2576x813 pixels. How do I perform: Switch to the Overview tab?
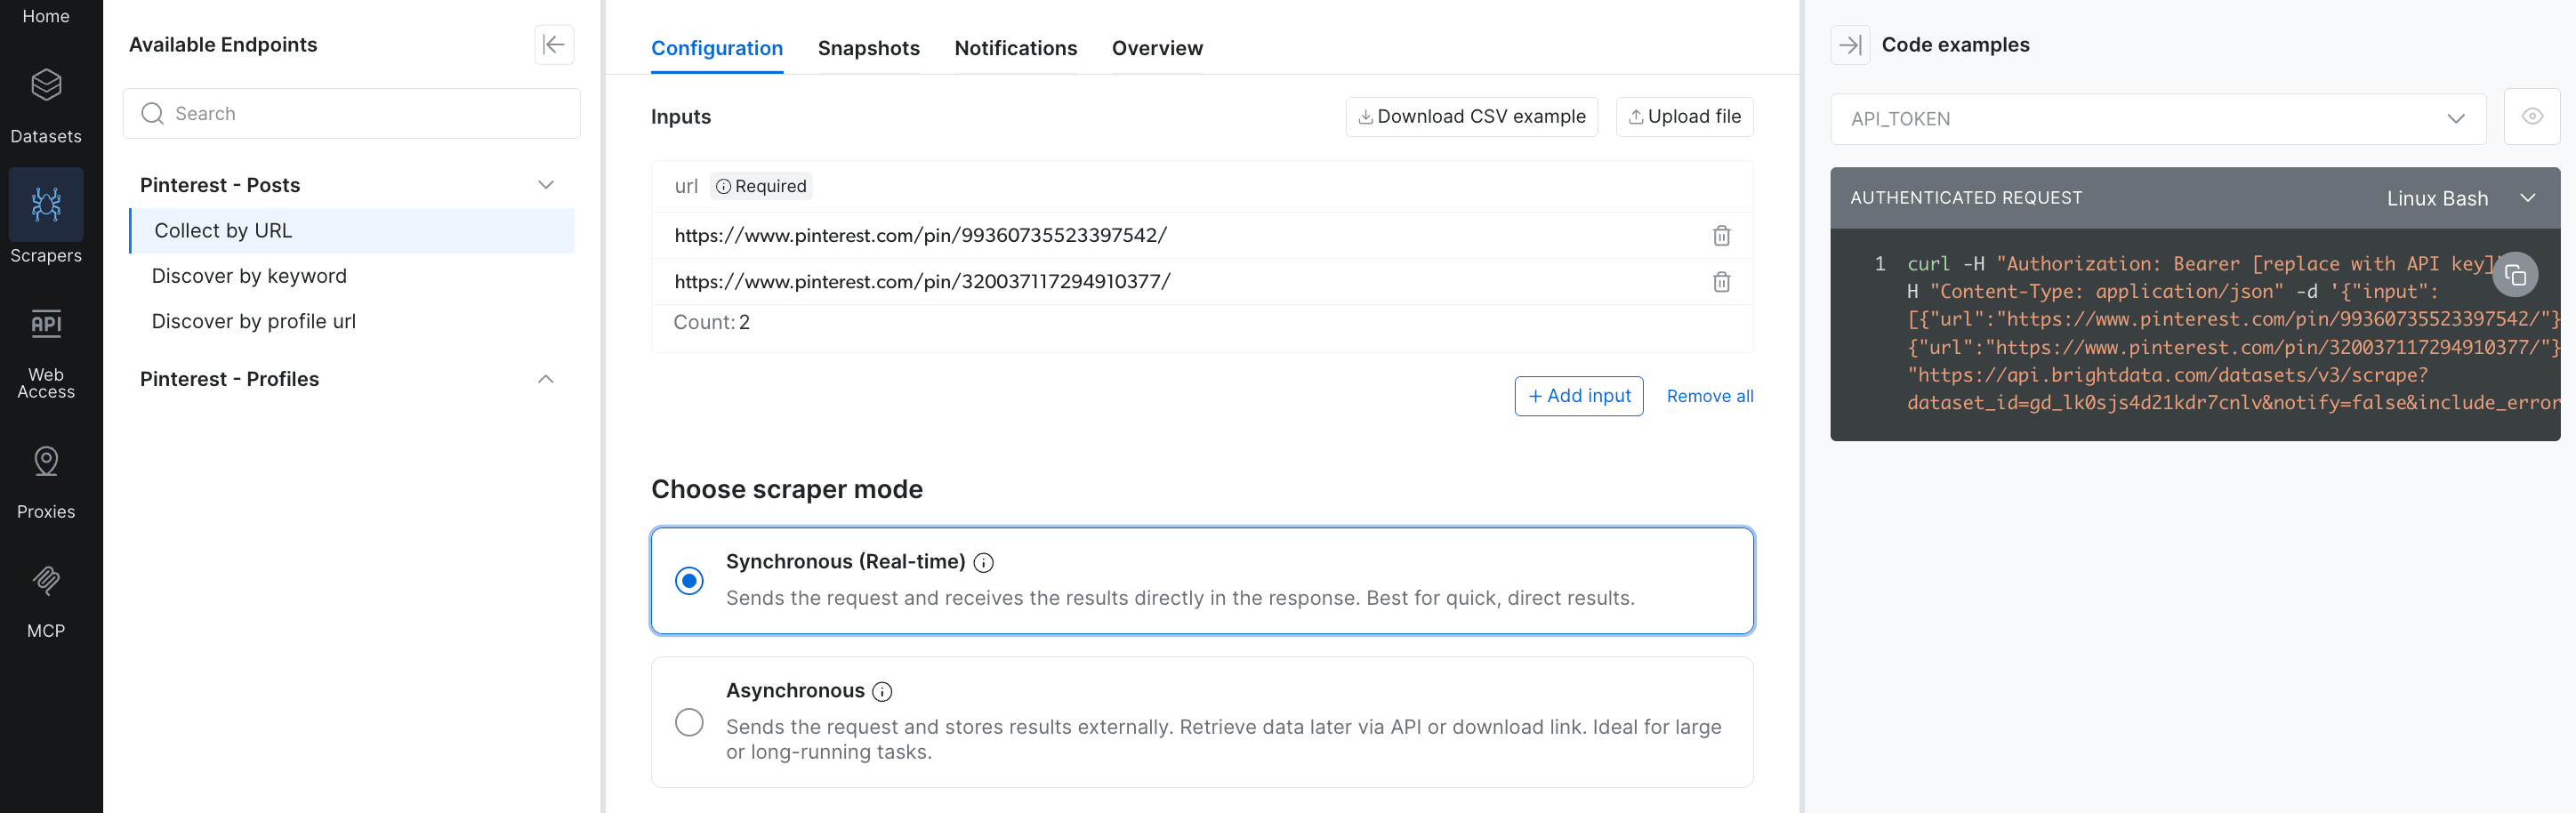1157,48
